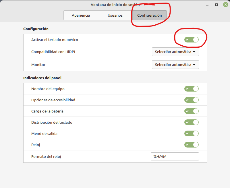The height and width of the screenshot is (188, 230).
Task: Switch to the Usuarios tab
Action: (115, 15)
